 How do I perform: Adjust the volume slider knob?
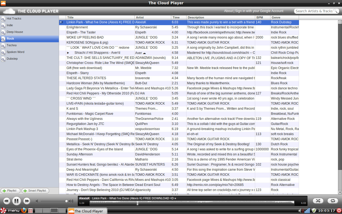click(66, 201)
